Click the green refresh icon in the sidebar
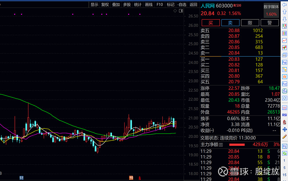The height and width of the screenshot is (181, 288). pyautogui.click(x=284, y=153)
